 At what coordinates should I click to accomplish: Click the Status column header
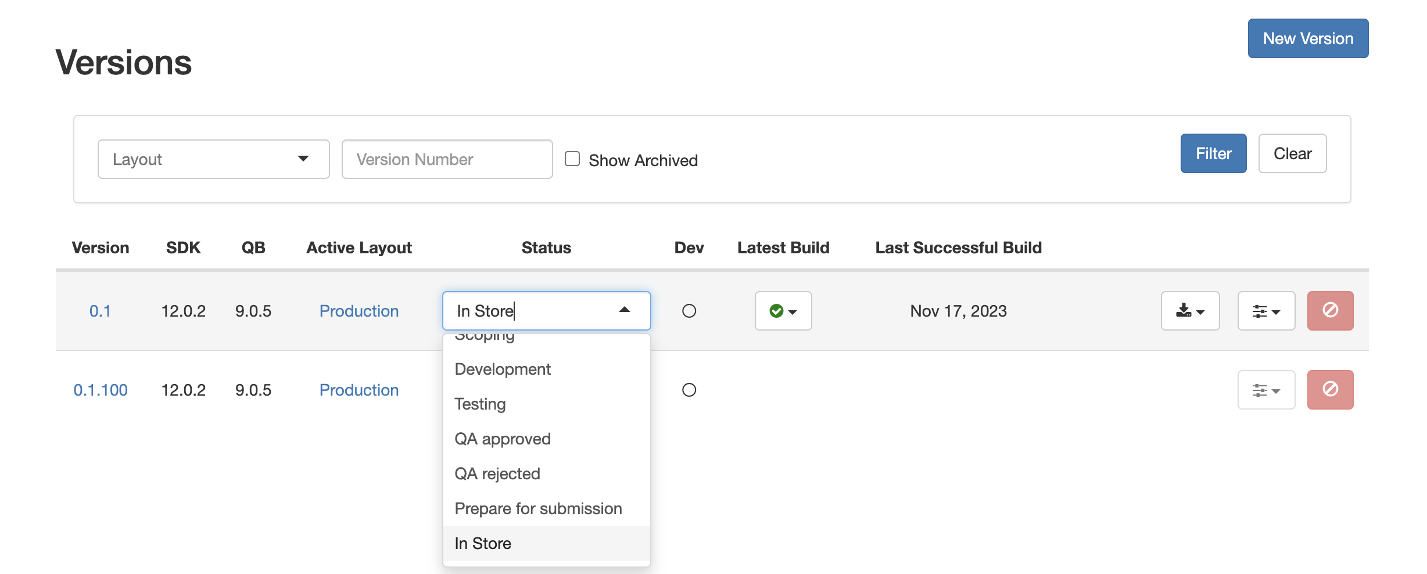pos(546,247)
